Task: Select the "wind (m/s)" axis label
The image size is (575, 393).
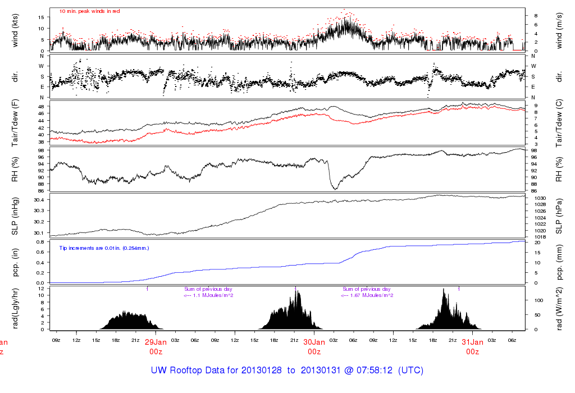Action: (x=559, y=30)
